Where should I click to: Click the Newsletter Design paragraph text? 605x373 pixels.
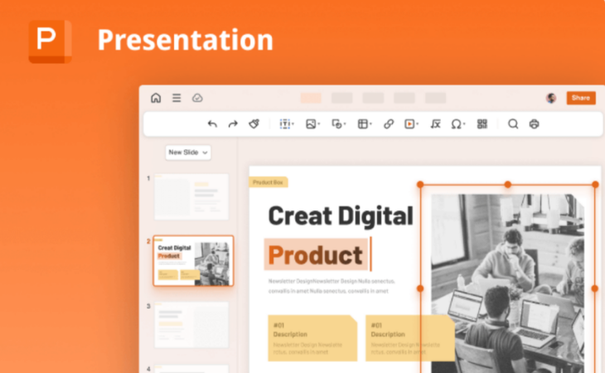click(x=332, y=286)
